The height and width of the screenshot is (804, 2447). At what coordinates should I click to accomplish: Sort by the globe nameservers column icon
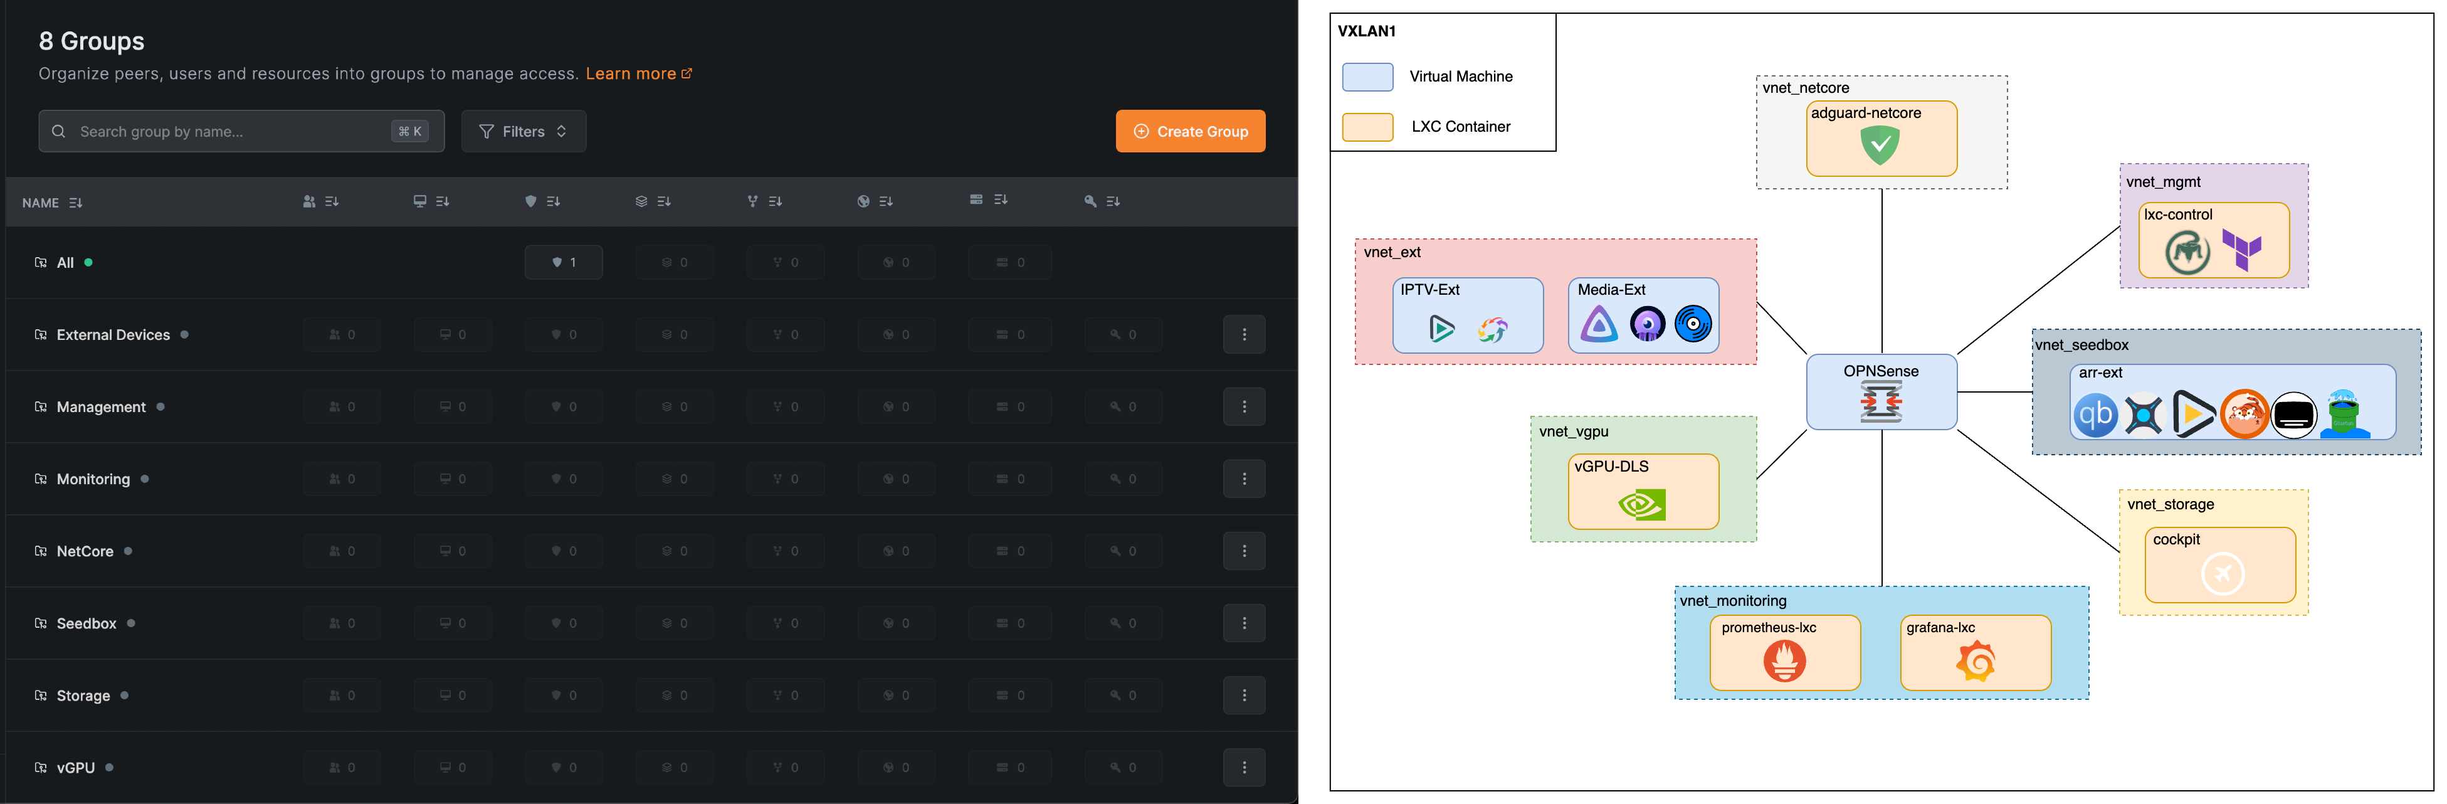click(875, 201)
